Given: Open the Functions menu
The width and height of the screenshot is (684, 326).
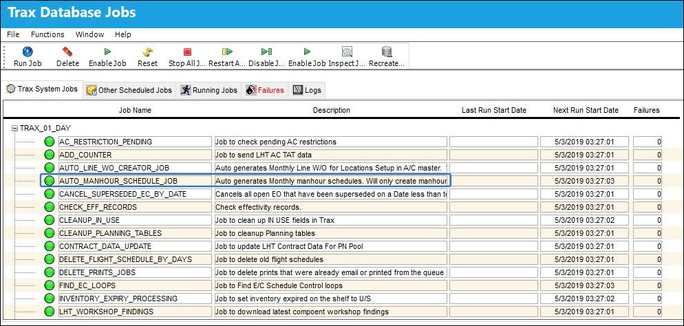Looking at the screenshot, I should (47, 34).
